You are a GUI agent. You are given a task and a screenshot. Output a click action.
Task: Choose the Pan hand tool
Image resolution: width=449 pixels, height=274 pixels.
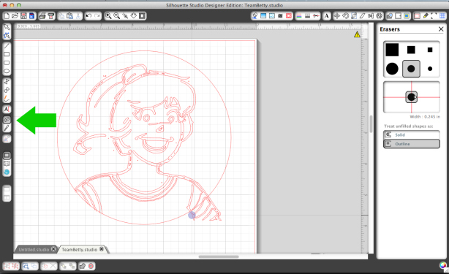coord(134,16)
